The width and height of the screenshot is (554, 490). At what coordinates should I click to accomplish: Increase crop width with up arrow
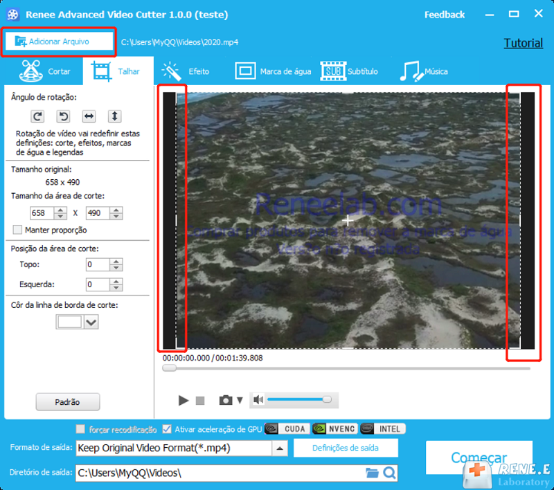pos(60,210)
